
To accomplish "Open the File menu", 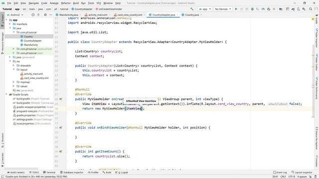I will (x=9, y=3).
